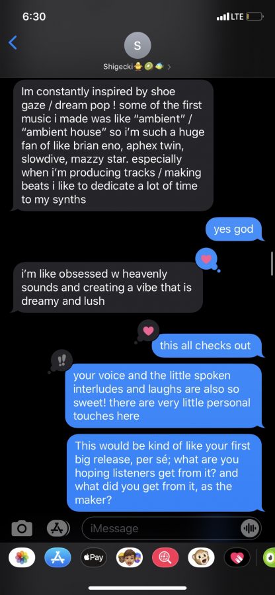This screenshot has width=275, height=595.
Task: Tap the red globe search images icon
Action: (165, 557)
